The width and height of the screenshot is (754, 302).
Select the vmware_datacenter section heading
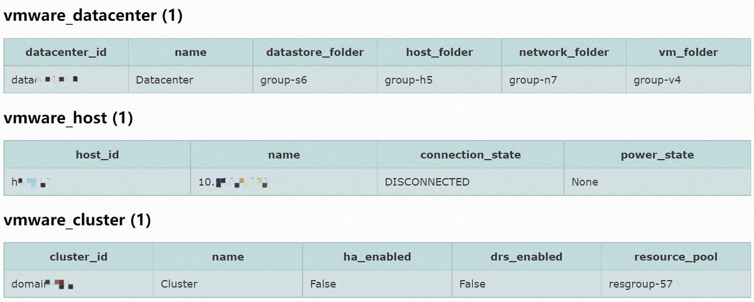[93, 16]
